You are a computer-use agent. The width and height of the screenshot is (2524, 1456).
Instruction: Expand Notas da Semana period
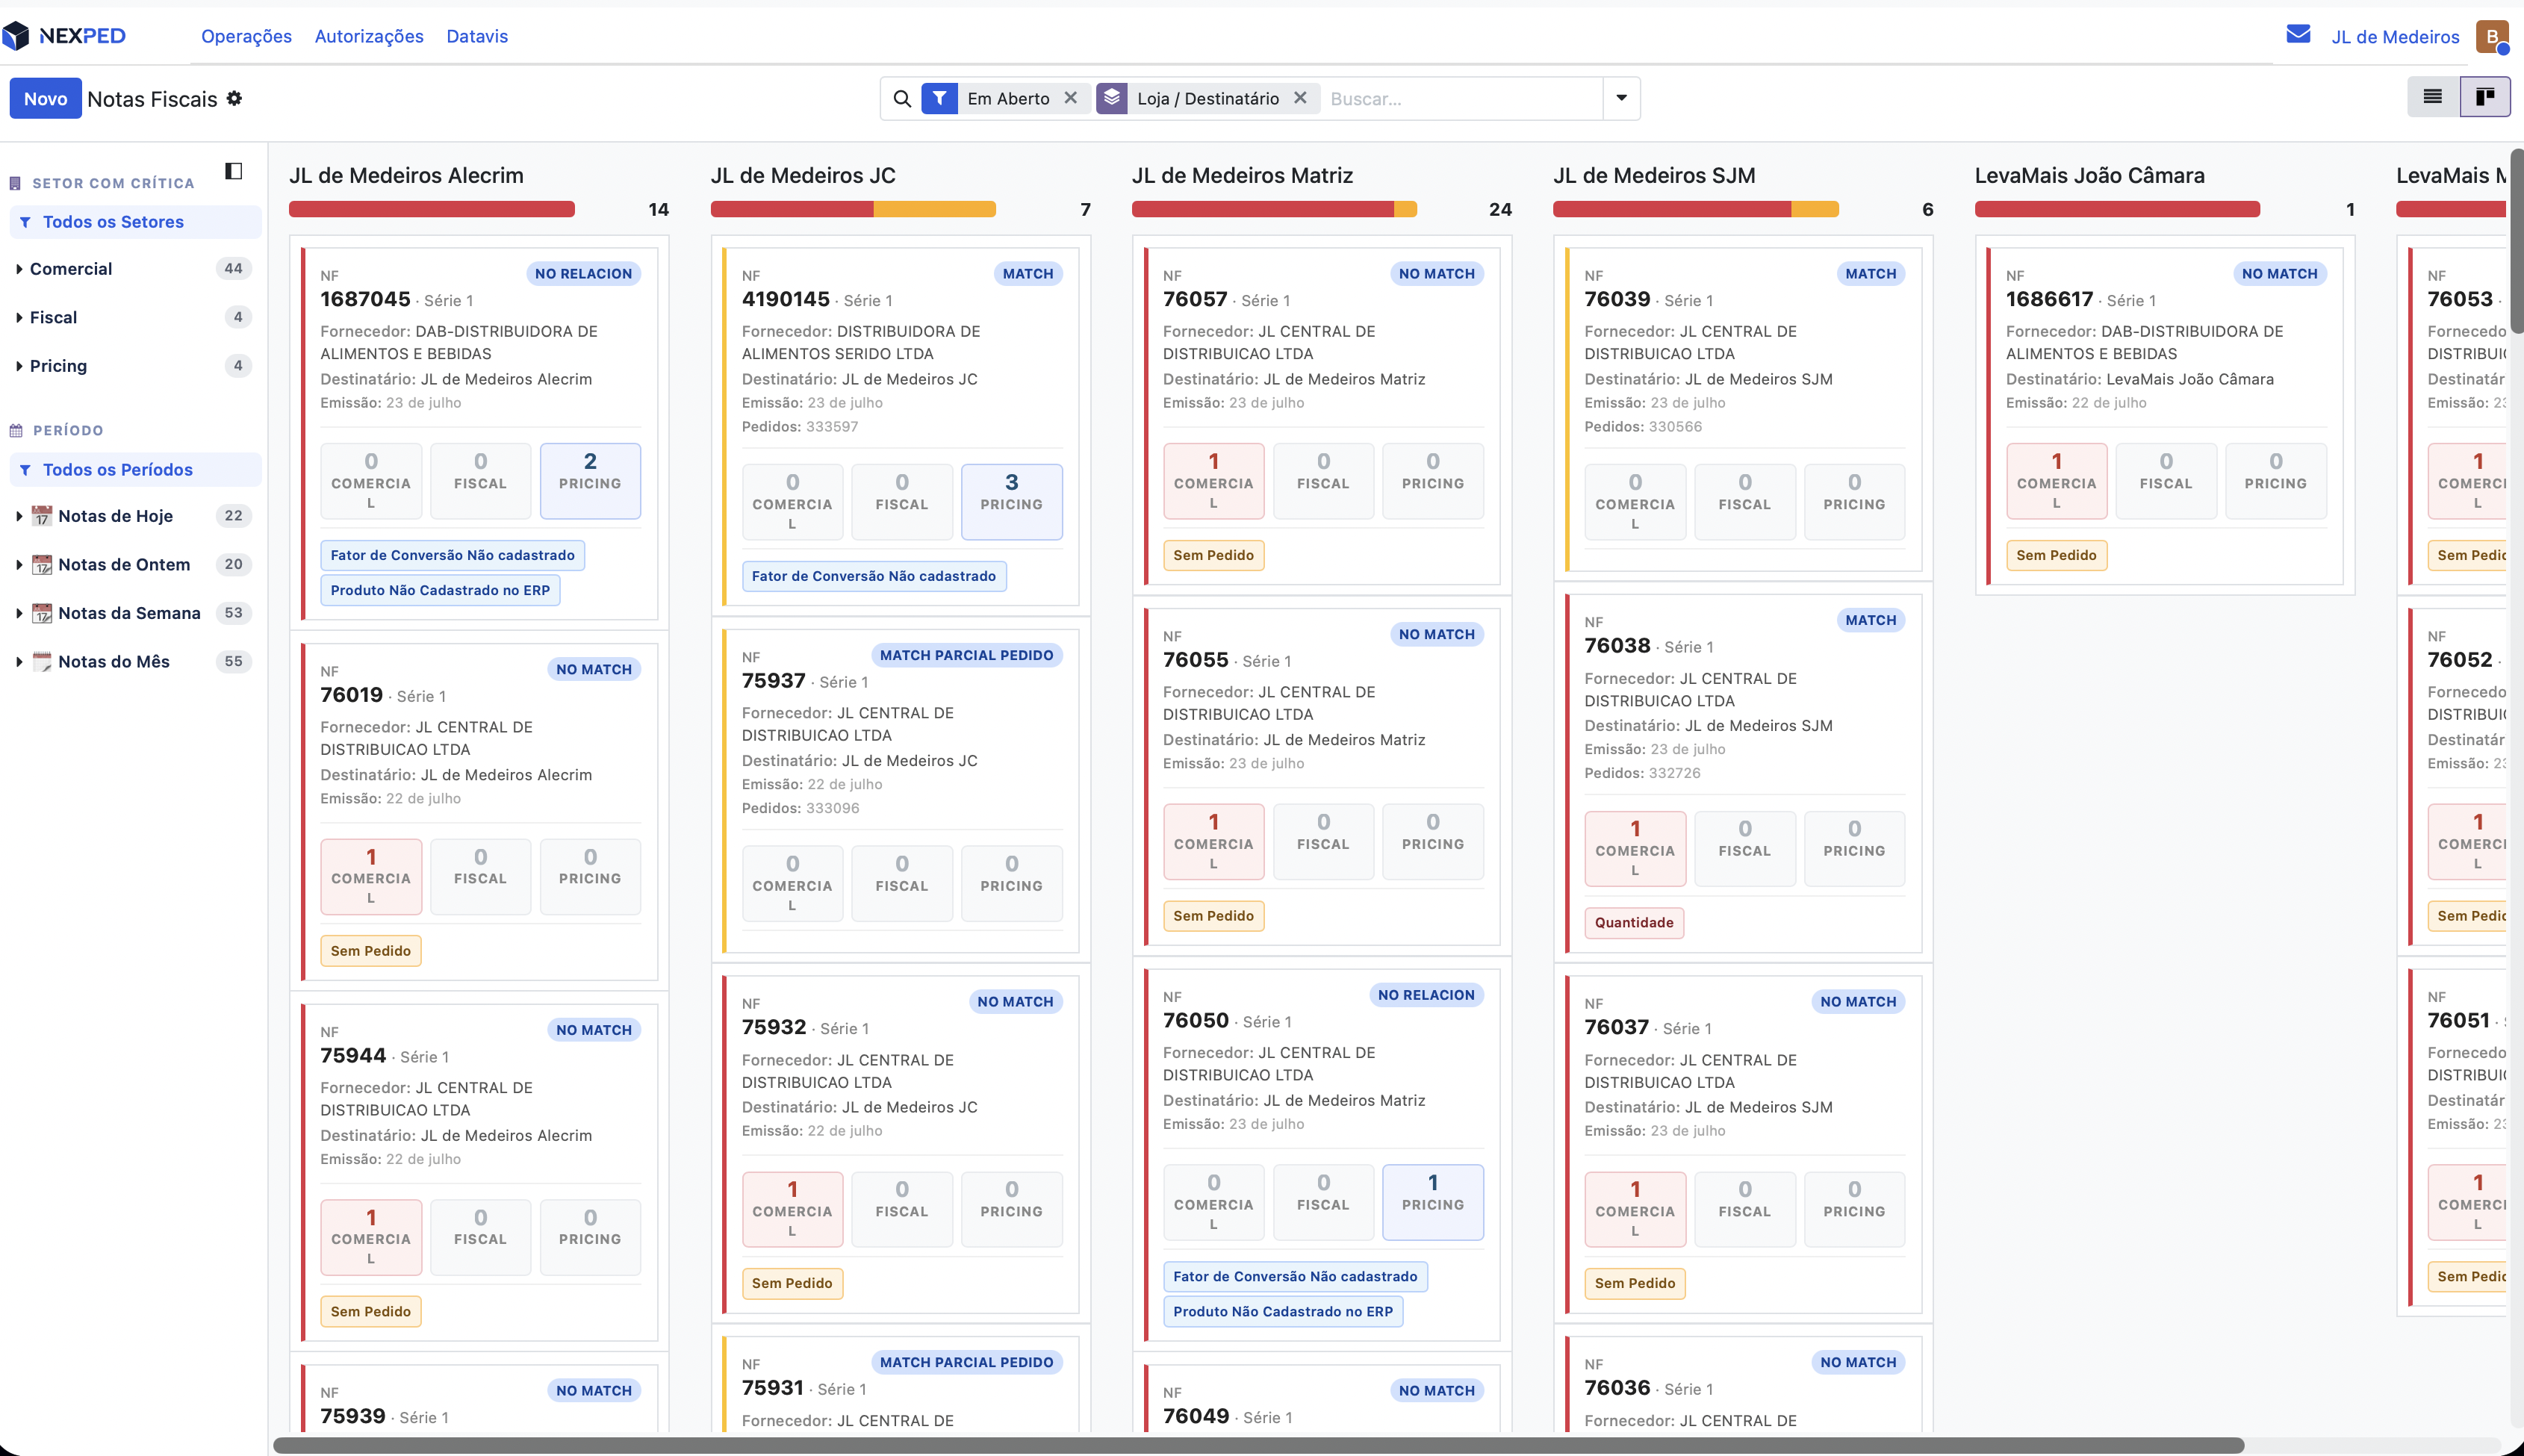(19, 613)
